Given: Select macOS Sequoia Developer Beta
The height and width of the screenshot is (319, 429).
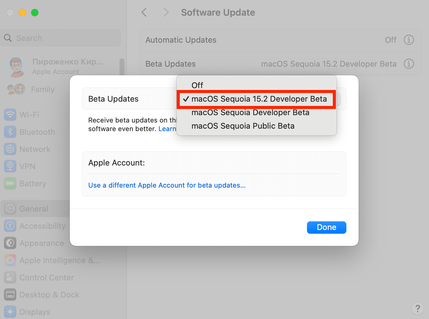Looking at the screenshot, I should coord(250,112).
